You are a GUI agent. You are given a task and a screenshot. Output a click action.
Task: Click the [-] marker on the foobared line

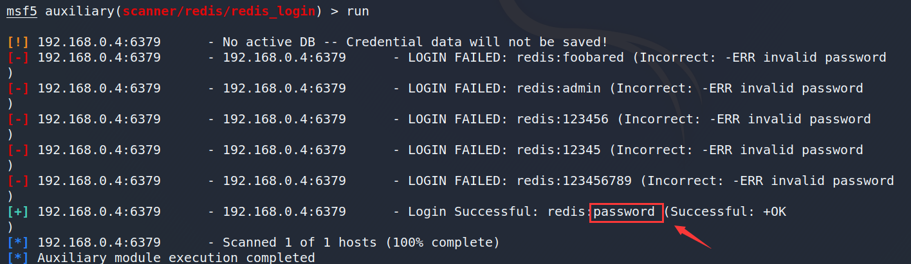point(18,58)
